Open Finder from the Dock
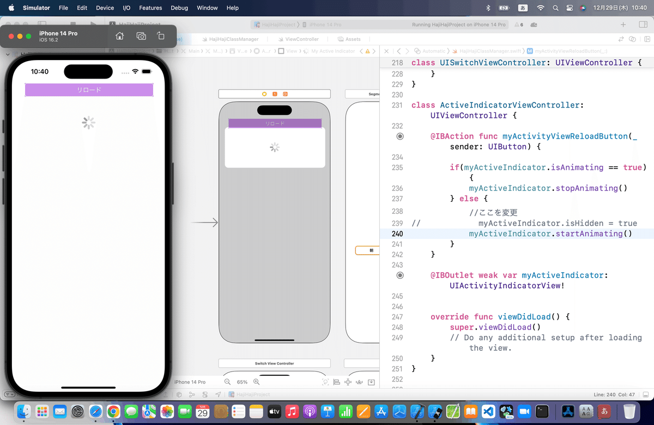 point(23,411)
